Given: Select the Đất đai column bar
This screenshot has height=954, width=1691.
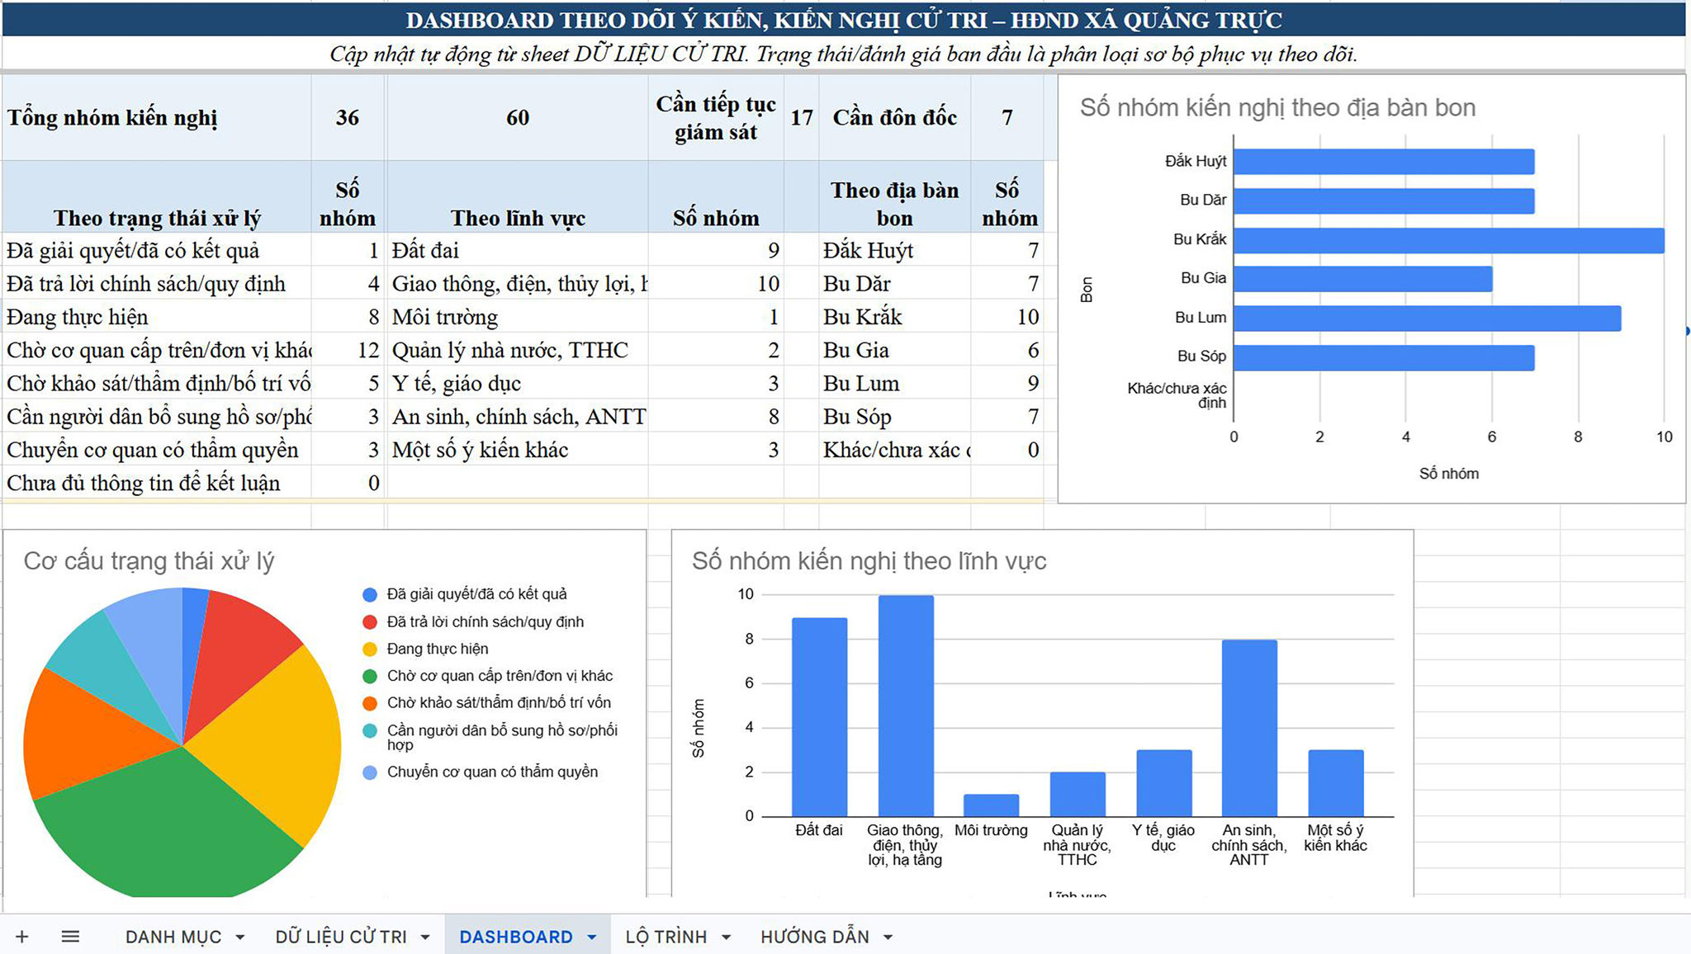Looking at the screenshot, I should click(819, 717).
